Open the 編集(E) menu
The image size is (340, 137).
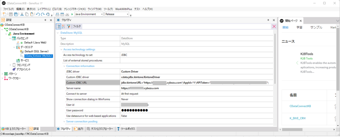click(x=20, y=9)
